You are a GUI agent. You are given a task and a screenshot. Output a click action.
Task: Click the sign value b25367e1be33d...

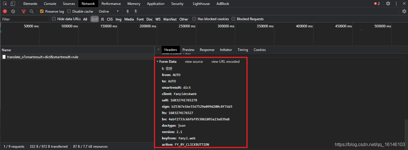202,107
